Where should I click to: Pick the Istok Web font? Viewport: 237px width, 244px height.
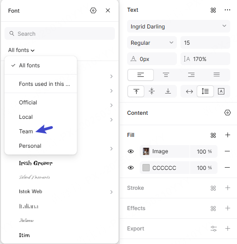pyautogui.click(x=30, y=192)
